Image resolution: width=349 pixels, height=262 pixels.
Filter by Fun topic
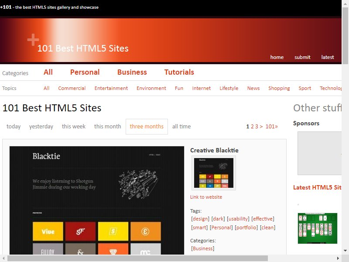coord(179,88)
